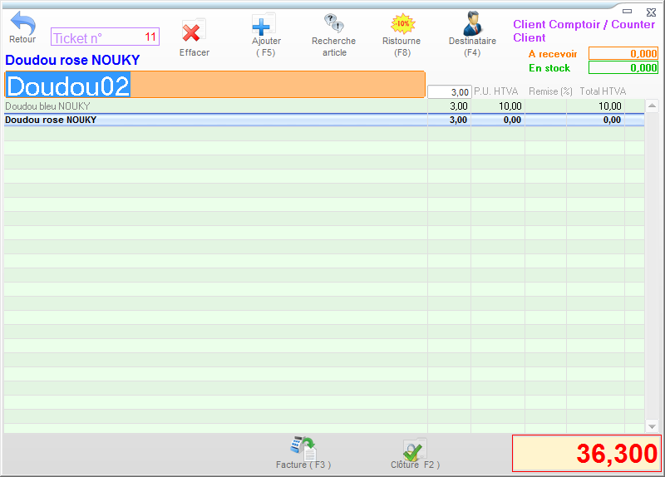Click the Effacer red X icon
Image resolution: width=665 pixels, height=477 pixels.
(x=193, y=32)
